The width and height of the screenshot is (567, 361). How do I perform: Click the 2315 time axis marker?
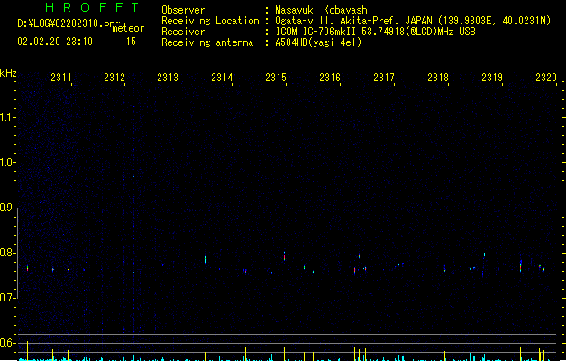tap(276, 78)
